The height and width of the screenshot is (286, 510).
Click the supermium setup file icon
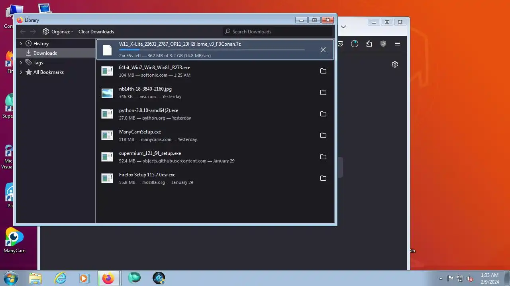point(107,157)
